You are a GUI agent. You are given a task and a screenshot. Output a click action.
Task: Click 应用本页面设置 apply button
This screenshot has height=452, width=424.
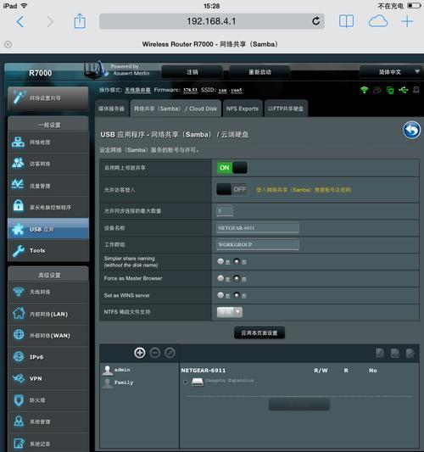[x=259, y=333]
